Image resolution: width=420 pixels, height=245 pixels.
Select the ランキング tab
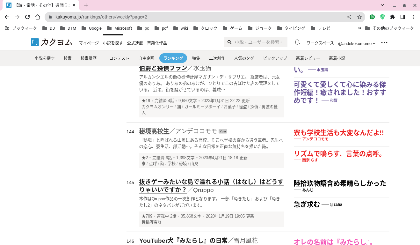173,58
